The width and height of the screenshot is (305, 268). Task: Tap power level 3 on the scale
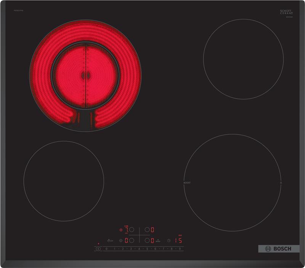tap(131, 249)
